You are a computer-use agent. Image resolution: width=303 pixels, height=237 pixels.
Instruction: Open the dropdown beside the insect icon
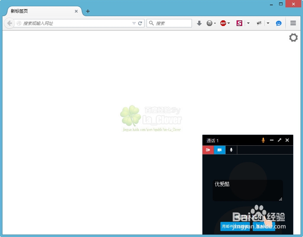click(268, 24)
